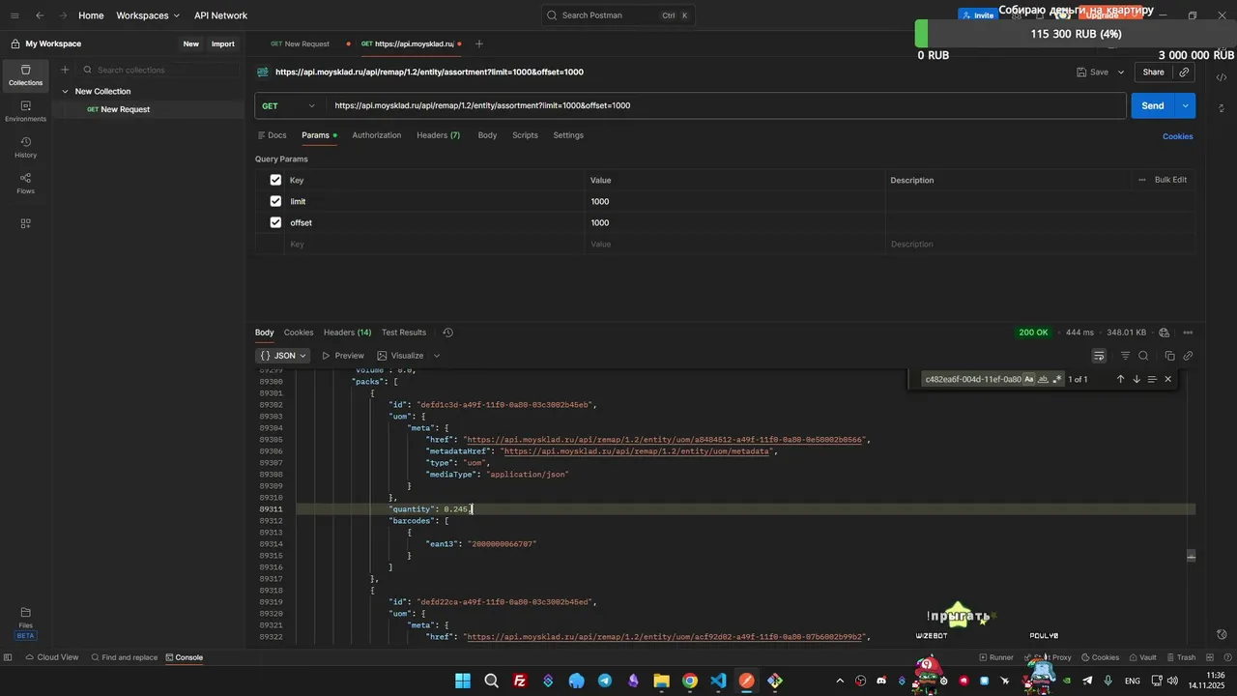
Task: Uncheck the offset query parameter
Action: click(275, 222)
